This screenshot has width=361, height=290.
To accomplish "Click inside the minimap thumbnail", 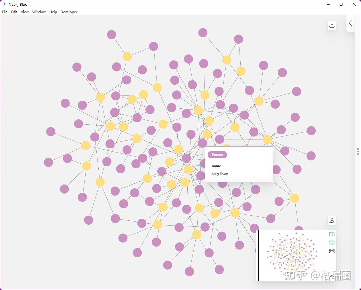I will (x=292, y=255).
